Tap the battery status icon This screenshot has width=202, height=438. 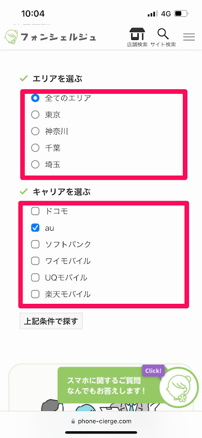(x=181, y=13)
